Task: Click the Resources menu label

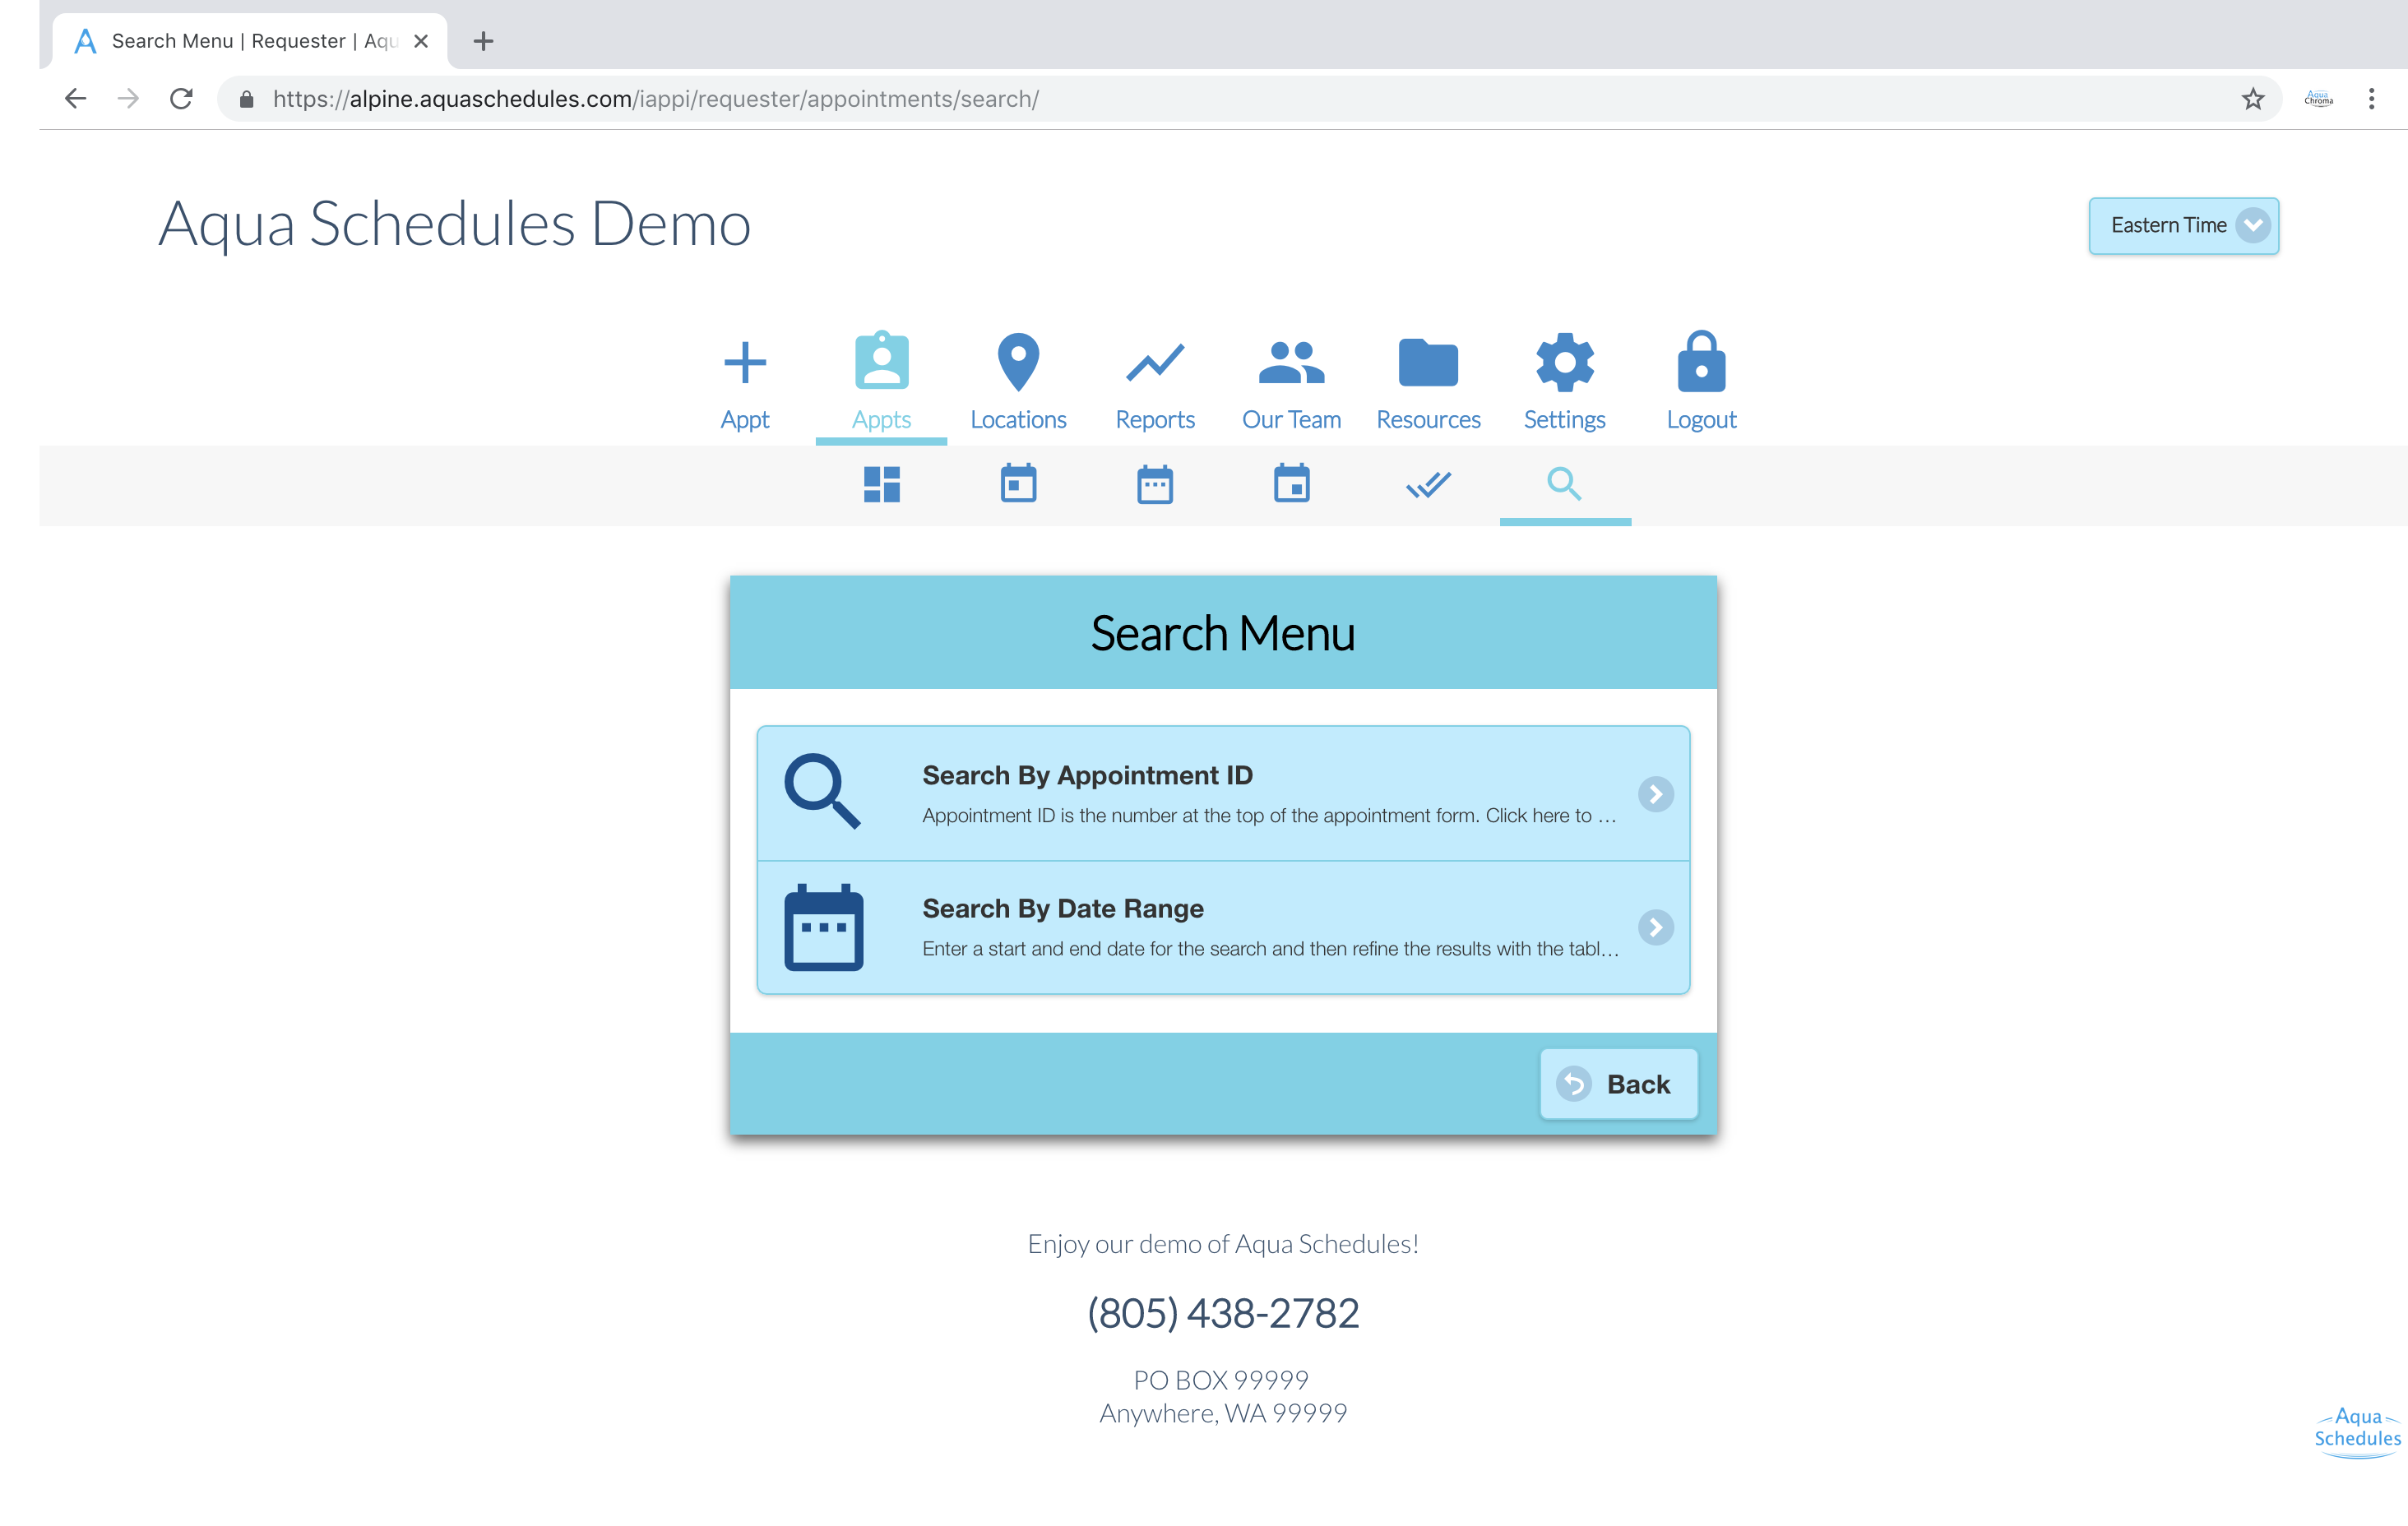Action: point(1428,420)
